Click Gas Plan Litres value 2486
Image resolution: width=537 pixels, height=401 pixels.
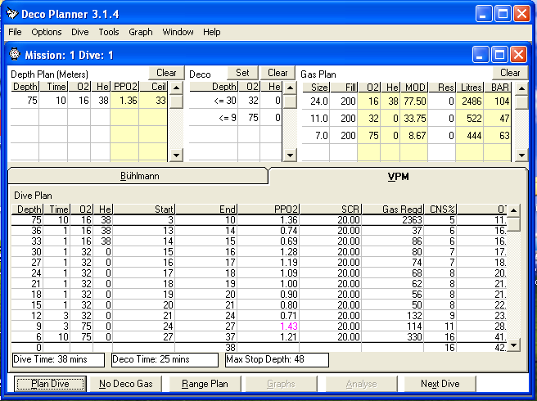pos(470,101)
